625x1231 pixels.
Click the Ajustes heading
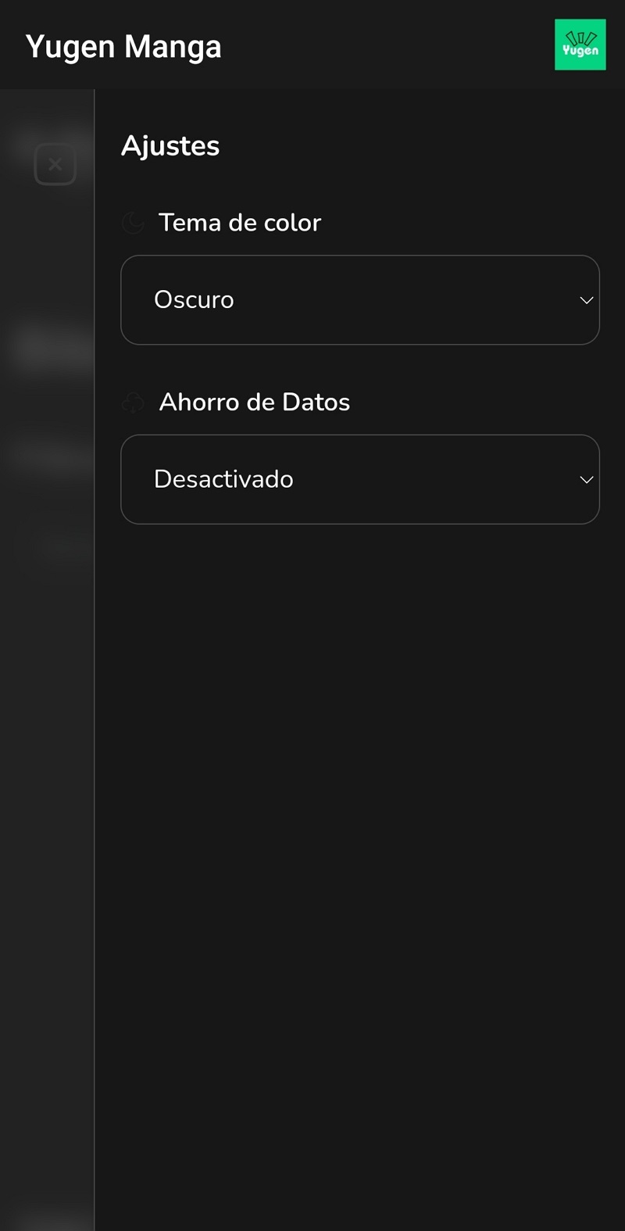(x=170, y=146)
